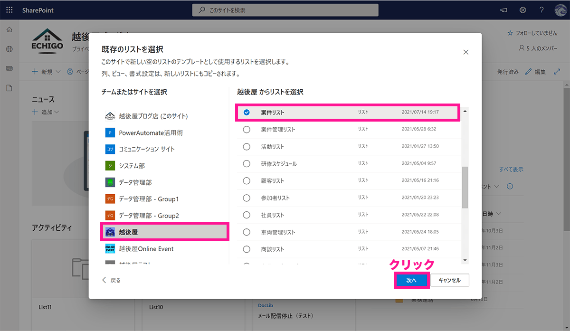Expand the 新規 dropdown
This screenshot has width=570, height=331.
point(47,72)
